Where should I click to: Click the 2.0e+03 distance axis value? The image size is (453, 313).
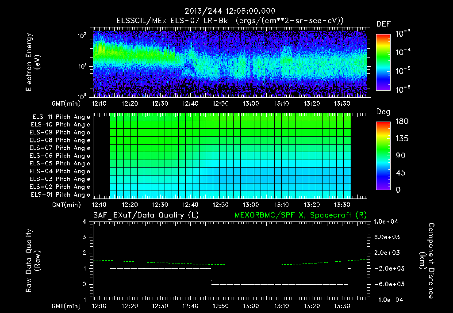coord(388,253)
